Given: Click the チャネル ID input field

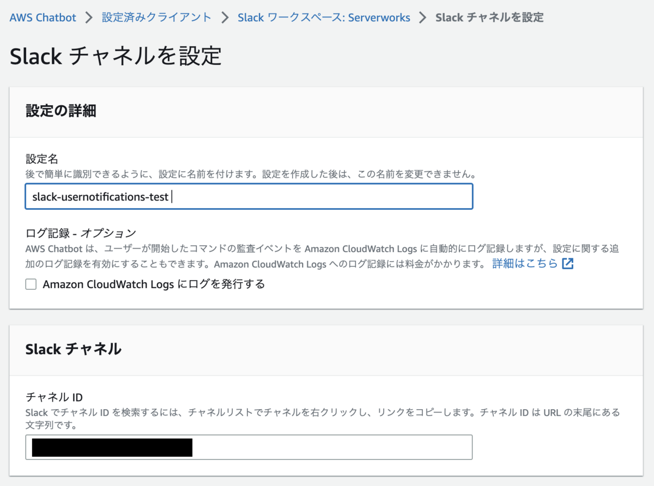Looking at the screenshot, I should pos(249,447).
